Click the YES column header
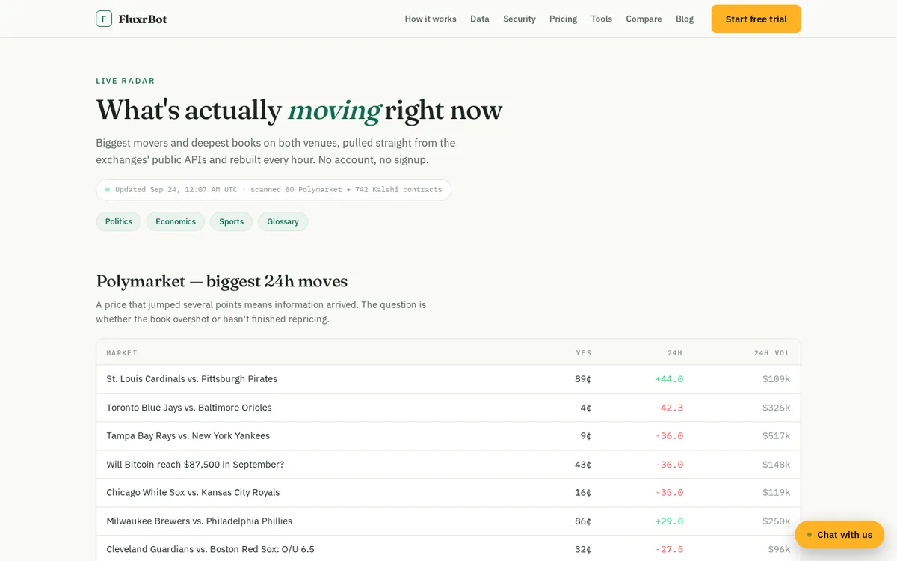The height and width of the screenshot is (561, 897). click(x=584, y=353)
